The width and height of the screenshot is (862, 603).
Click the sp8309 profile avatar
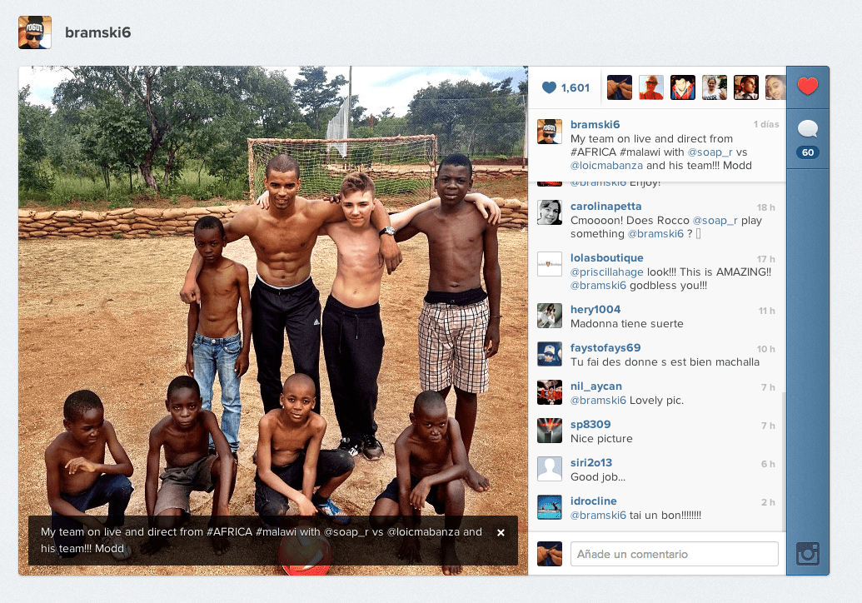coord(549,431)
